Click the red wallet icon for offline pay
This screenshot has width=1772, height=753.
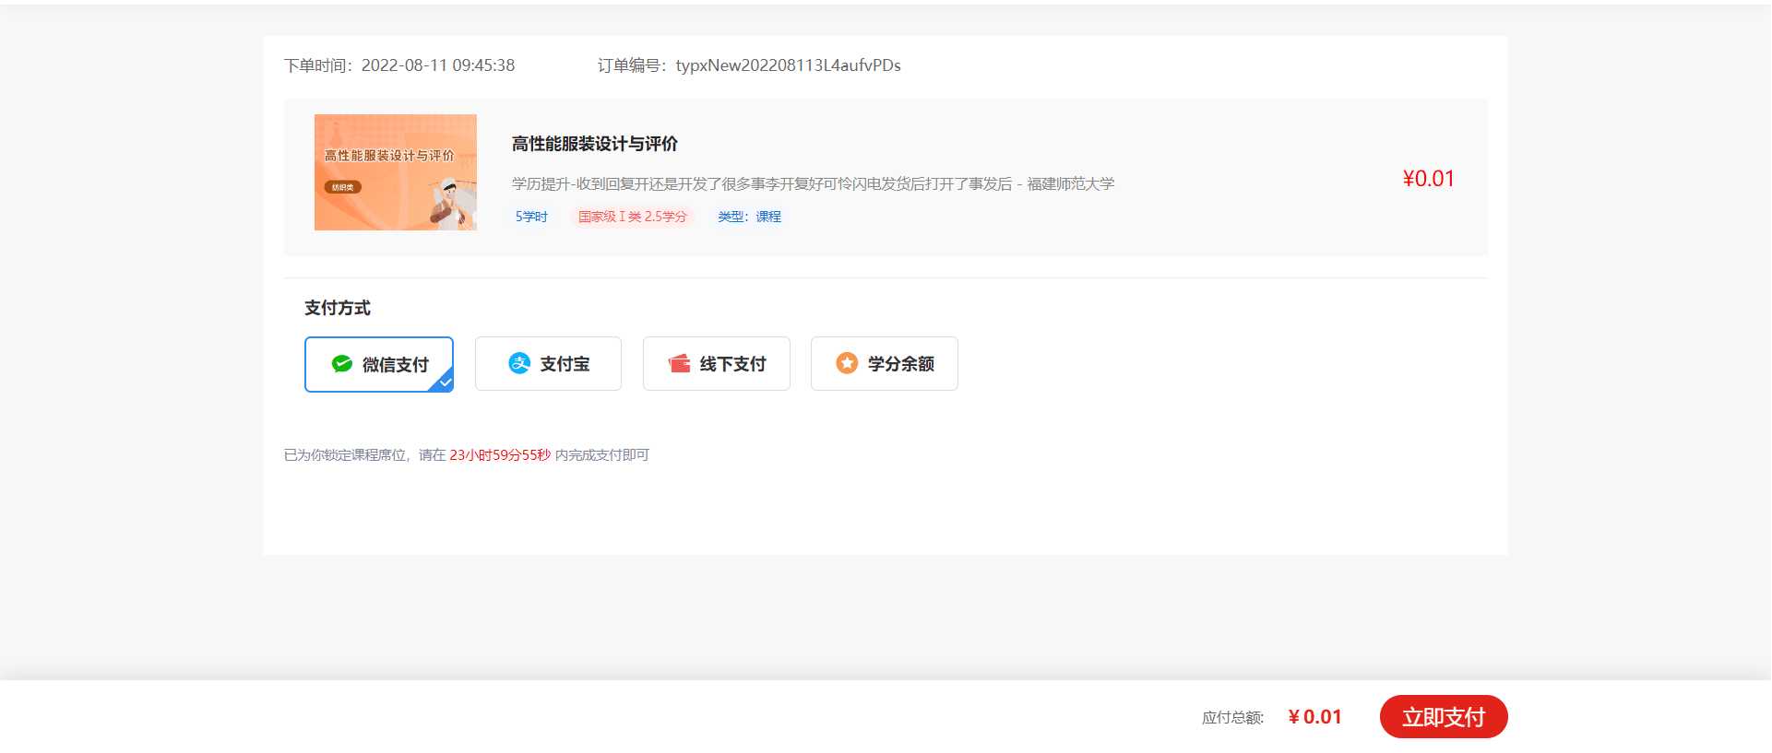680,363
